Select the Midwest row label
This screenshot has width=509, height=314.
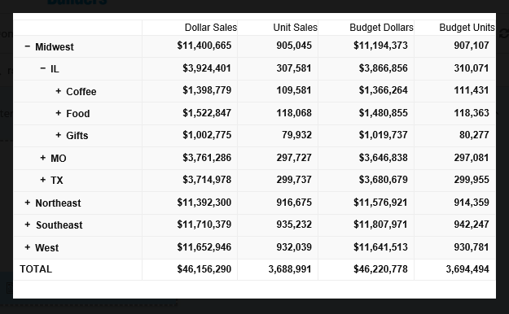click(55, 47)
